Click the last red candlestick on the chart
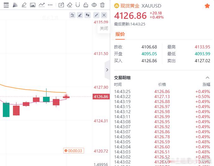This screenshot has width=214, height=166. click(66, 97)
